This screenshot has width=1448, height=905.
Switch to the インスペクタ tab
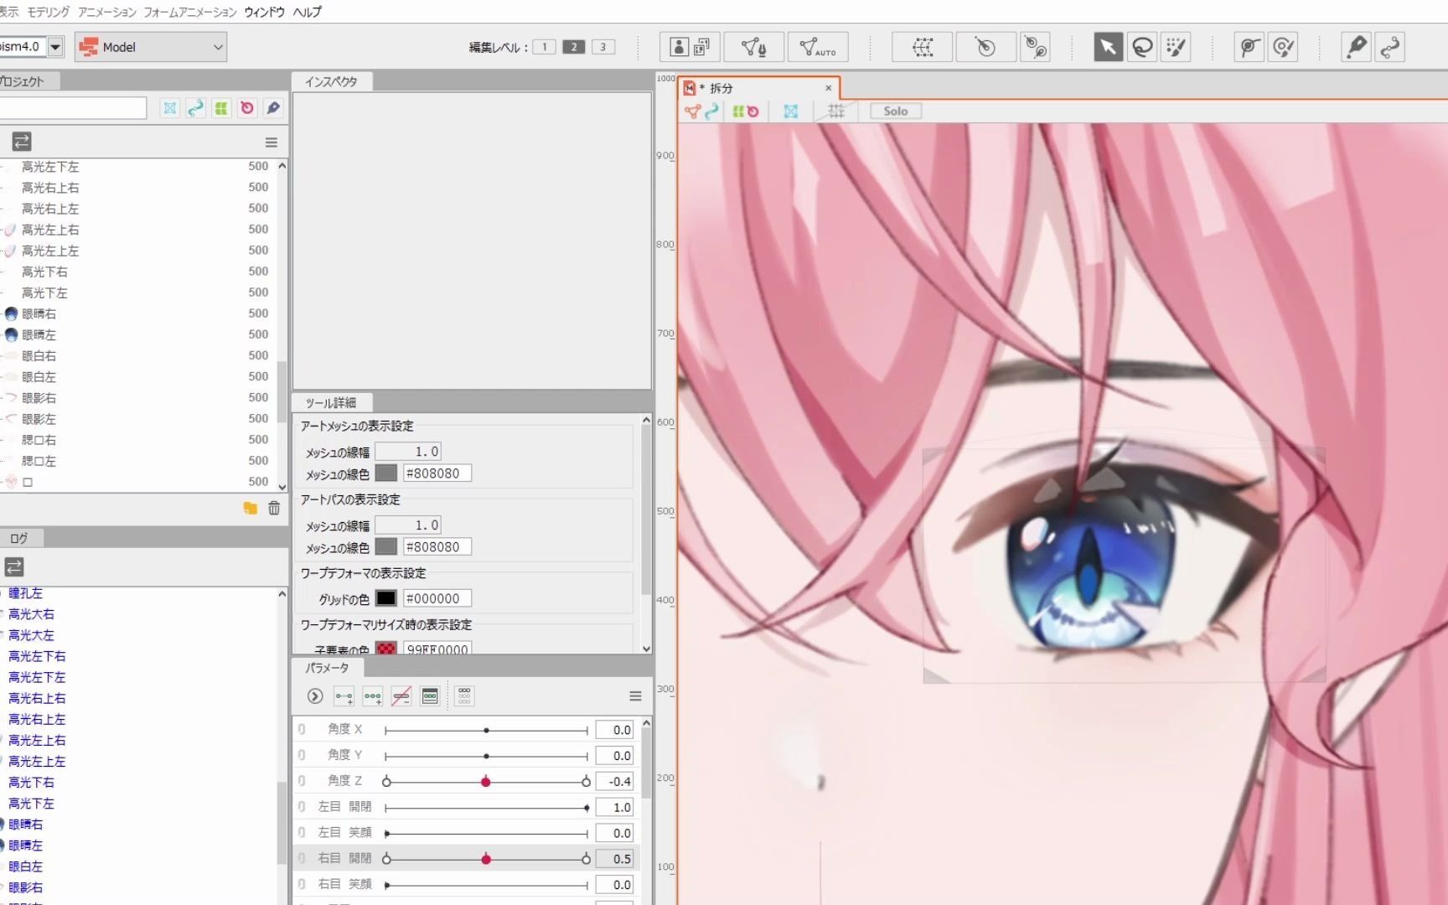click(331, 81)
